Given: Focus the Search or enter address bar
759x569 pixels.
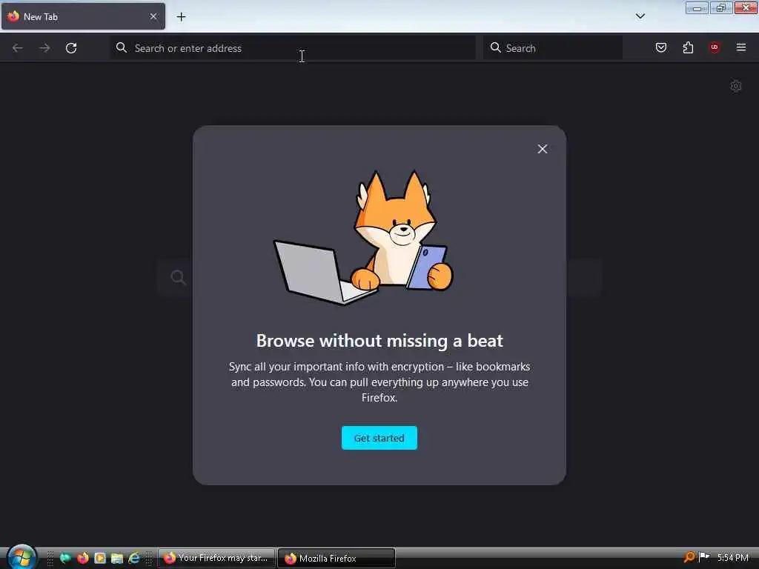Looking at the screenshot, I should [x=292, y=48].
